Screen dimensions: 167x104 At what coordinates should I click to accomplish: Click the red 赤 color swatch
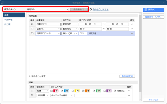pyautogui.click(x=56, y=91)
